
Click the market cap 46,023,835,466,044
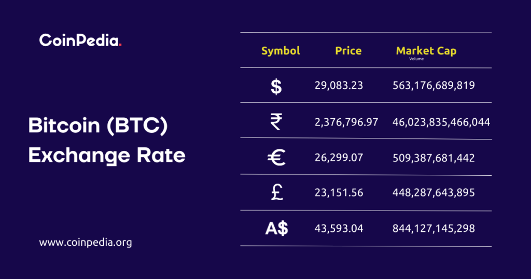441,122
